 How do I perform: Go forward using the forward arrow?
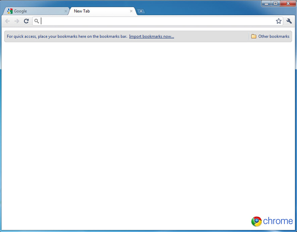(17, 21)
